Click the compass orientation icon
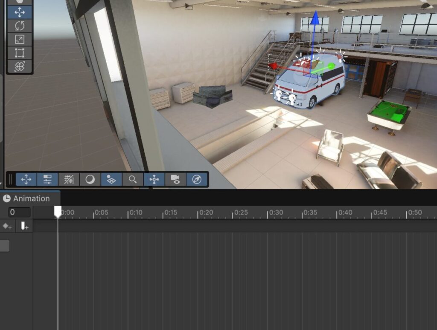This screenshot has height=330, width=437. [197, 179]
